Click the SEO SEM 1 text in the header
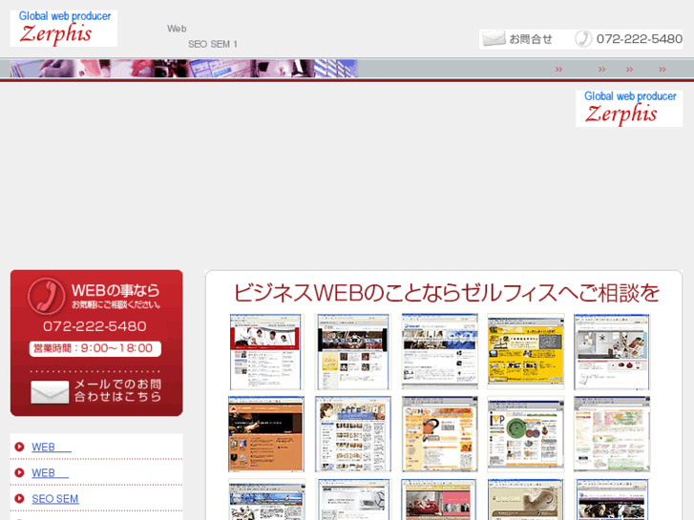Screen dimensions: 694x520 click(x=212, y=44)
